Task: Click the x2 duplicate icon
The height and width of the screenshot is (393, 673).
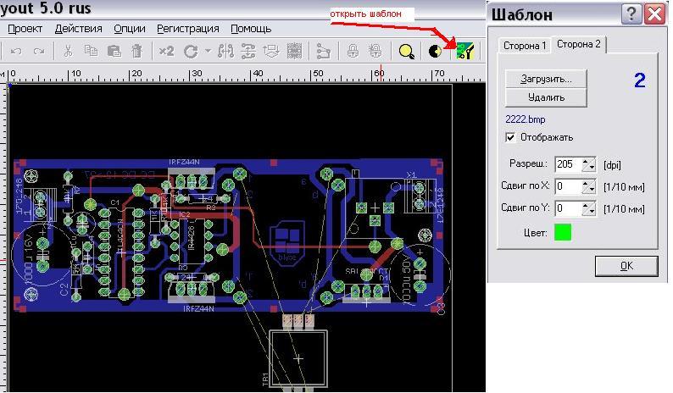Action: [166, 52]
